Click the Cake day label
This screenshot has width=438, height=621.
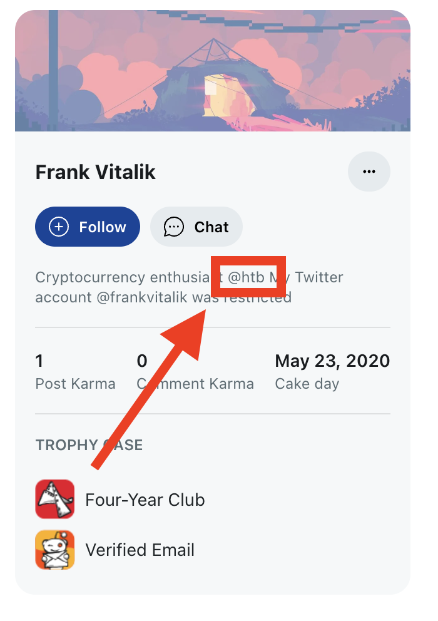pyautogui.click(x=307, y=384)
